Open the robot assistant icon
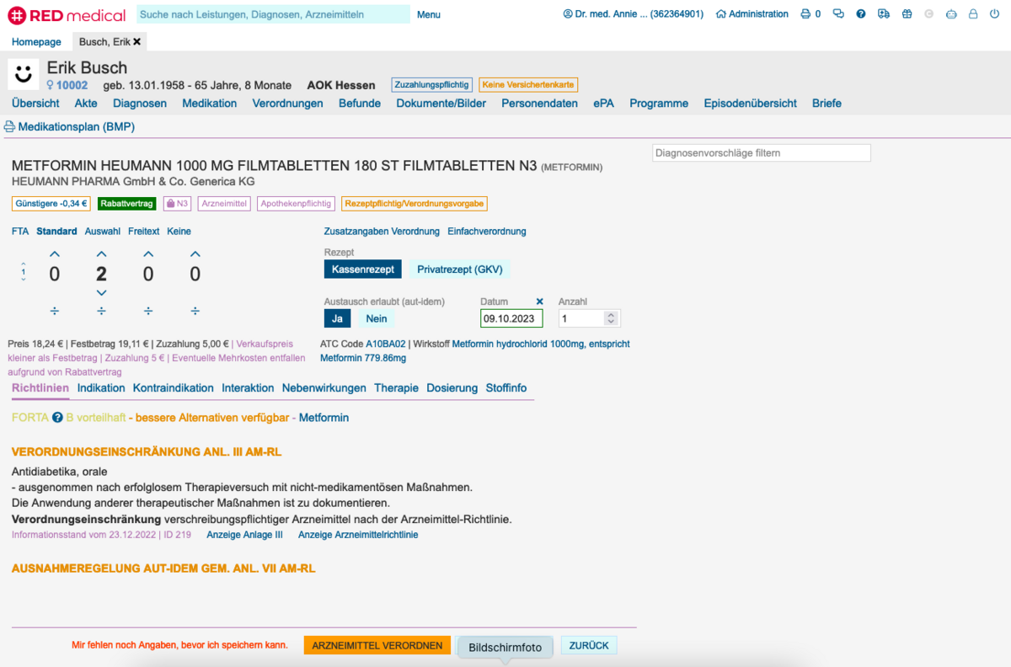The image size is (1011, 667). [951, 14]
